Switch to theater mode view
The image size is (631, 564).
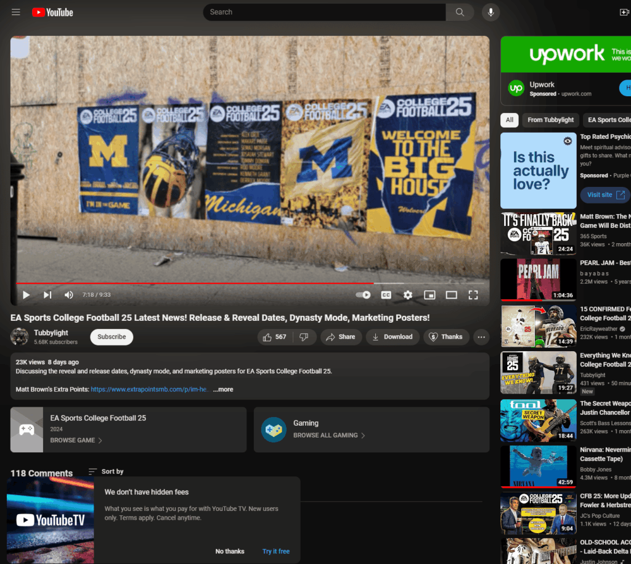pyautogui.click(x=451, y=295)
